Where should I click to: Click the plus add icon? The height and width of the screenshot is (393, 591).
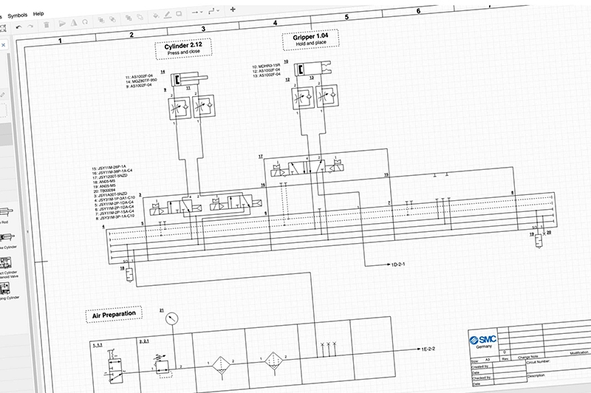click(x=233, y=10)
